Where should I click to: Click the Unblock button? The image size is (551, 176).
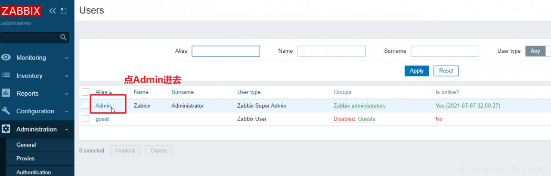click(x=126, y=151)
